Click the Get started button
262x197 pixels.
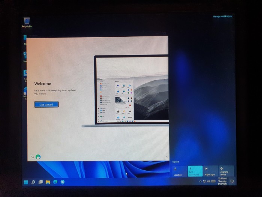tap(46, 104)
